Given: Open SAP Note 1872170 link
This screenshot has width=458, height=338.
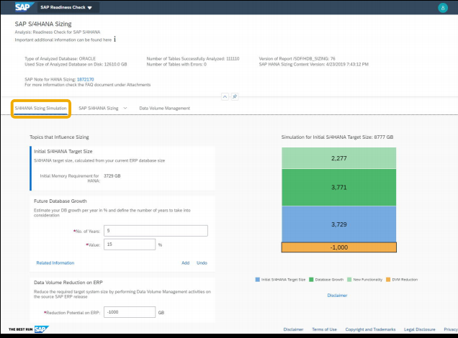Looking at the screenshot, I should (x=85, y=79).
